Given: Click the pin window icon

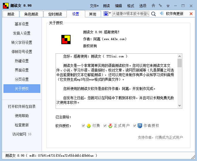Looking at the screenshot, I should pyautogui.click(x=160, y=5).
